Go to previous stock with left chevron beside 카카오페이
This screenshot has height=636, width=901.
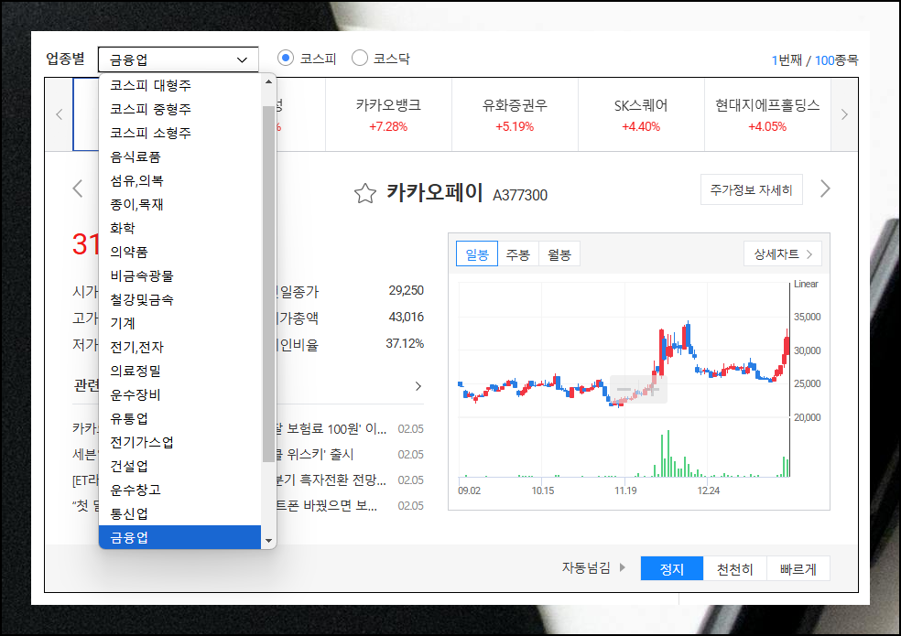pos(78,189)
